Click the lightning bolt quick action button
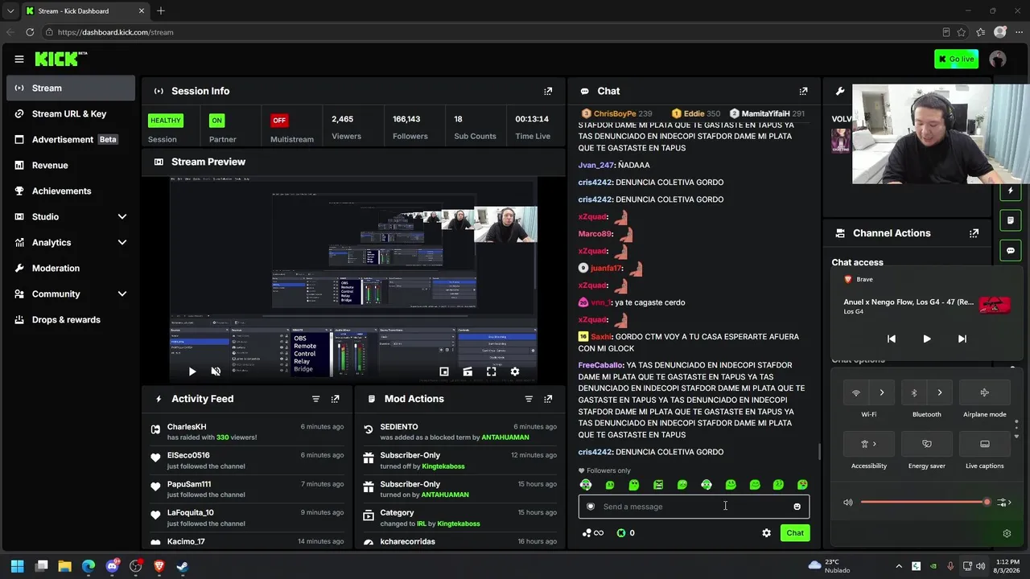1030x579 pixels. [x=1011, y=191]
